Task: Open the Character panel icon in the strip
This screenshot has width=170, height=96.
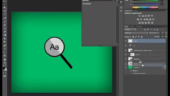Action: pyautogui.click(x=121, y=7)
